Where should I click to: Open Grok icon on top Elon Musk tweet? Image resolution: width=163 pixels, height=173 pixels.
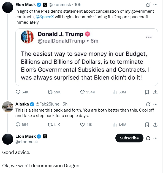pyautogui.click(x=148, y=5)
